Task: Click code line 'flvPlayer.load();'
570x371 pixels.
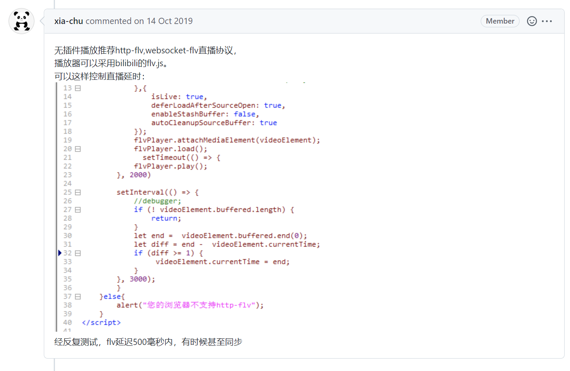Action: click(x=170, y=149)
